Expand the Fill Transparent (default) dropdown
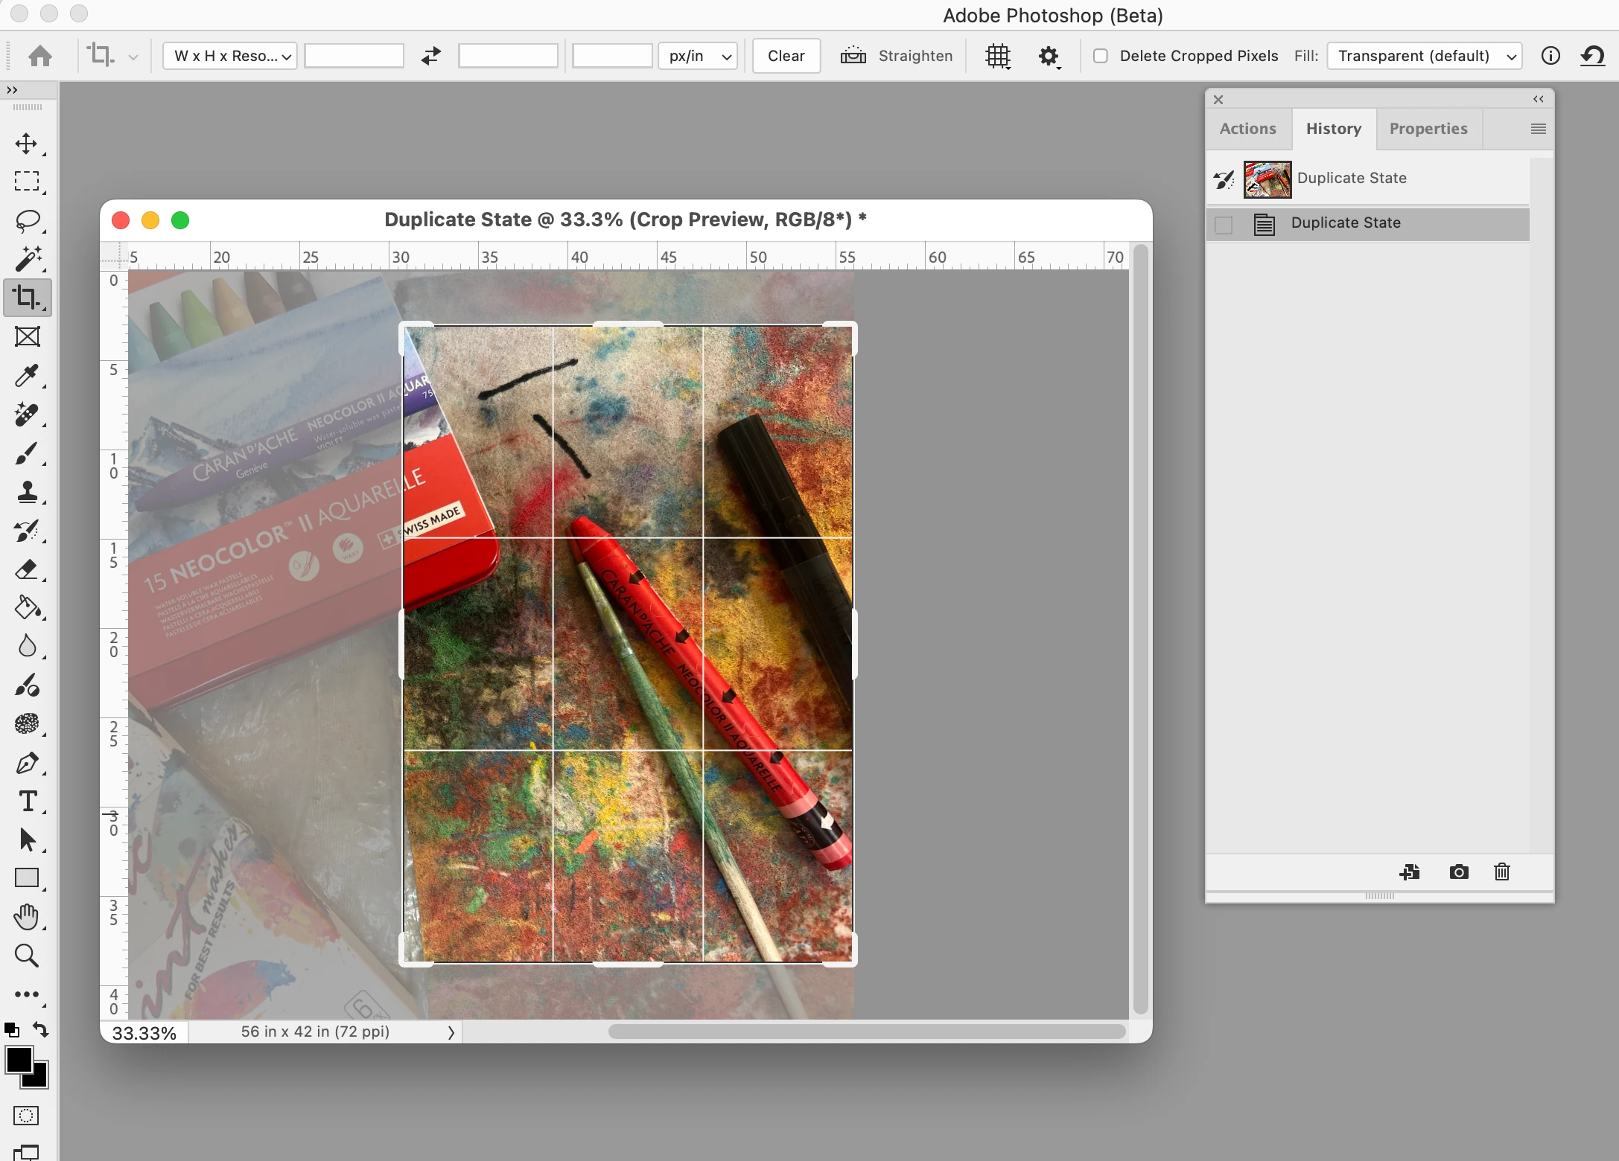Screen dimensions: 1619x1161 pyautogui.click(x=1424, y=56)
